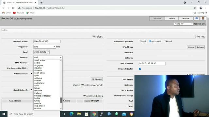Open the Reading list
This screenshot has width=209, height=117.
[200, 13]
